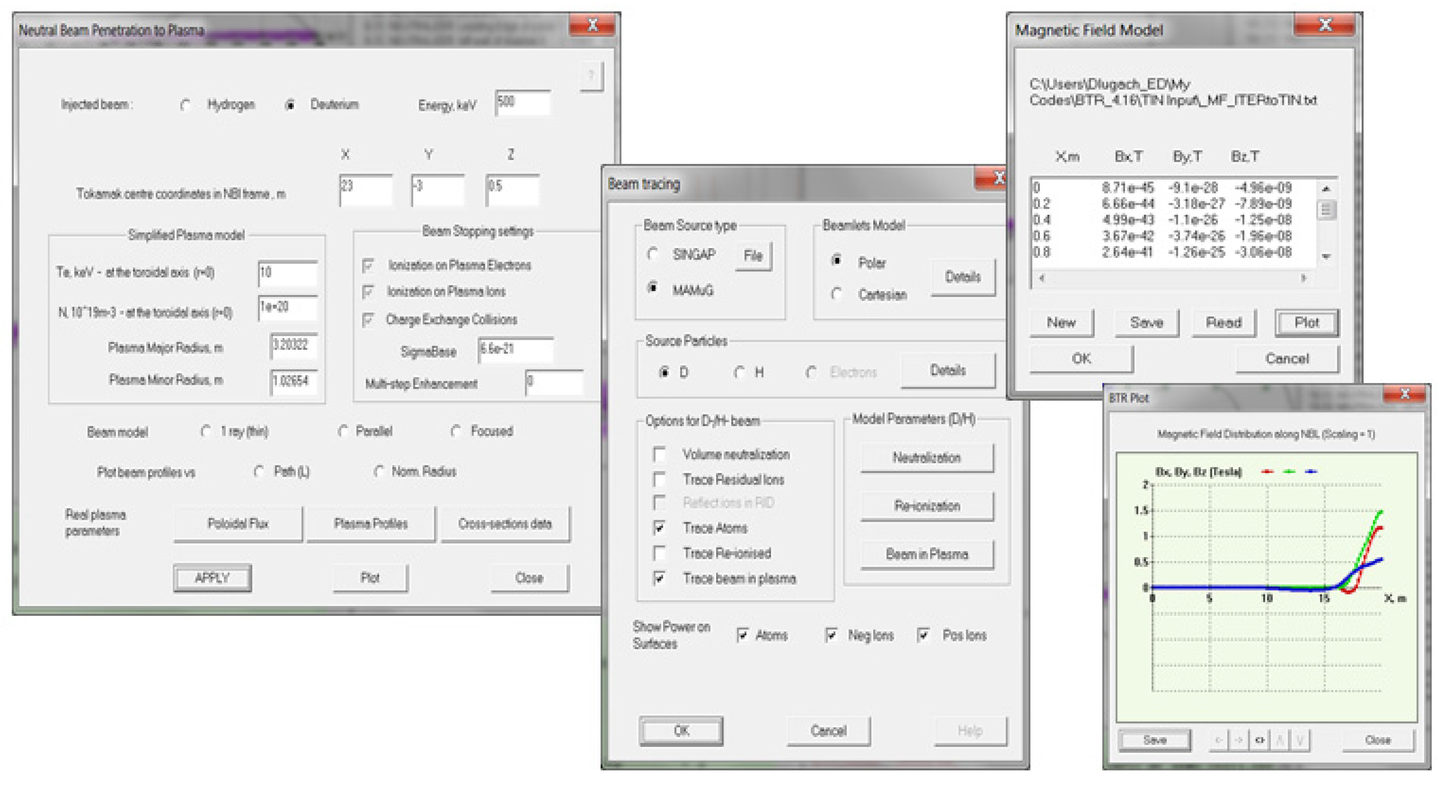The image size is (1444, 785).
Task: Click the up-arrow scale button in BTR Plot
Action: pyautogui.click(x=1280, y=740)
